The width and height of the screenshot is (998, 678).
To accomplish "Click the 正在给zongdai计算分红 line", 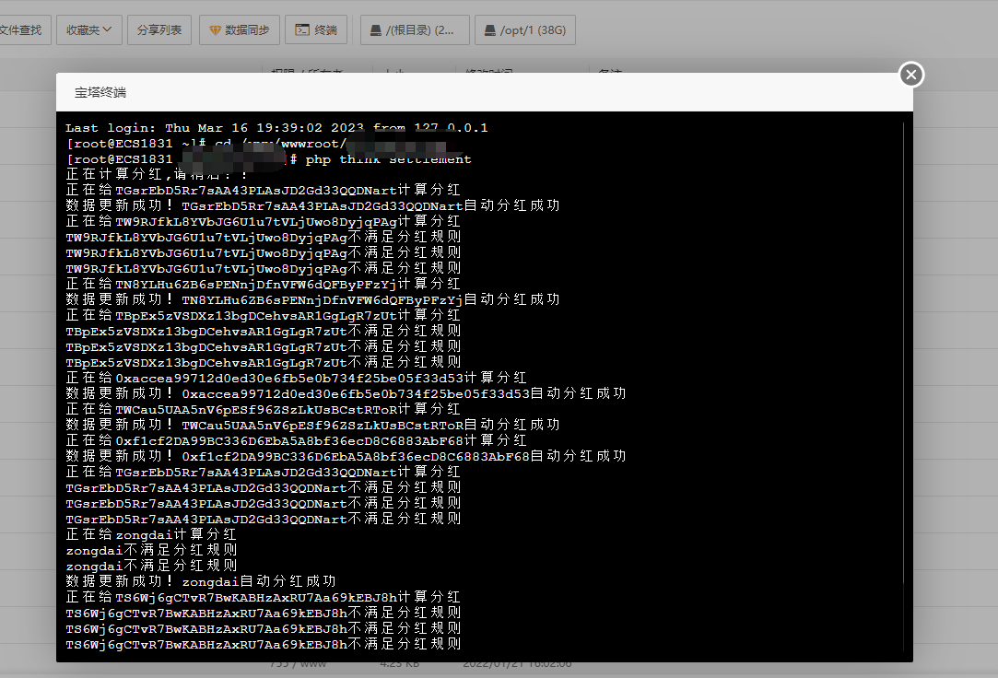I will click(x=151, y=534).
